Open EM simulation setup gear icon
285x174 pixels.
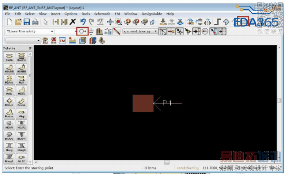[45, 41]
